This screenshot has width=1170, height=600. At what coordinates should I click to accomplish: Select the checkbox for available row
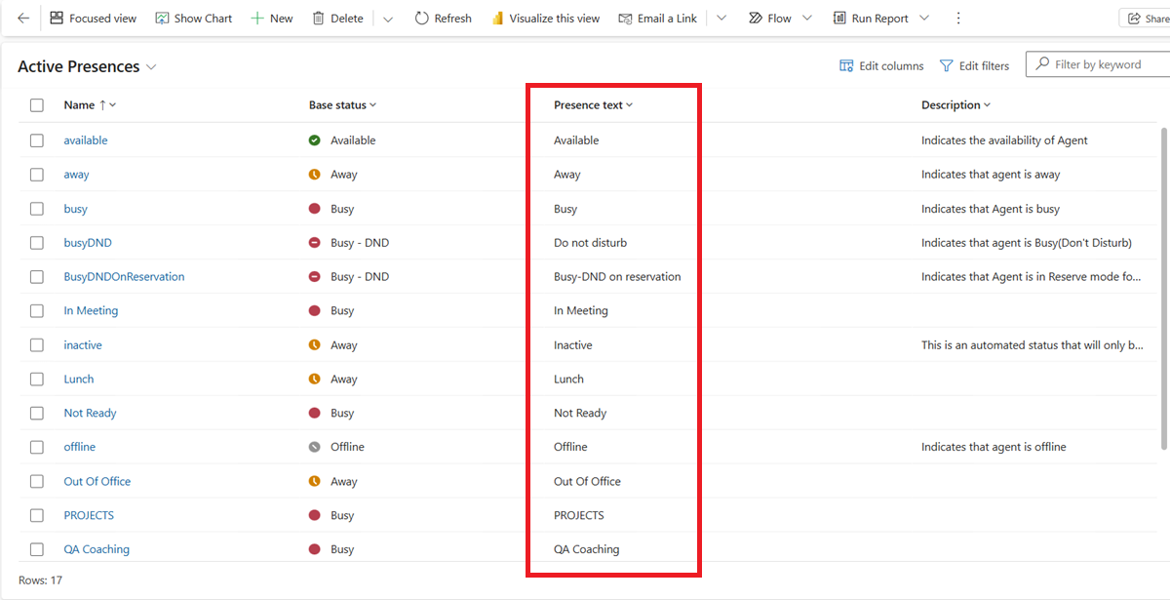point(37,140)
